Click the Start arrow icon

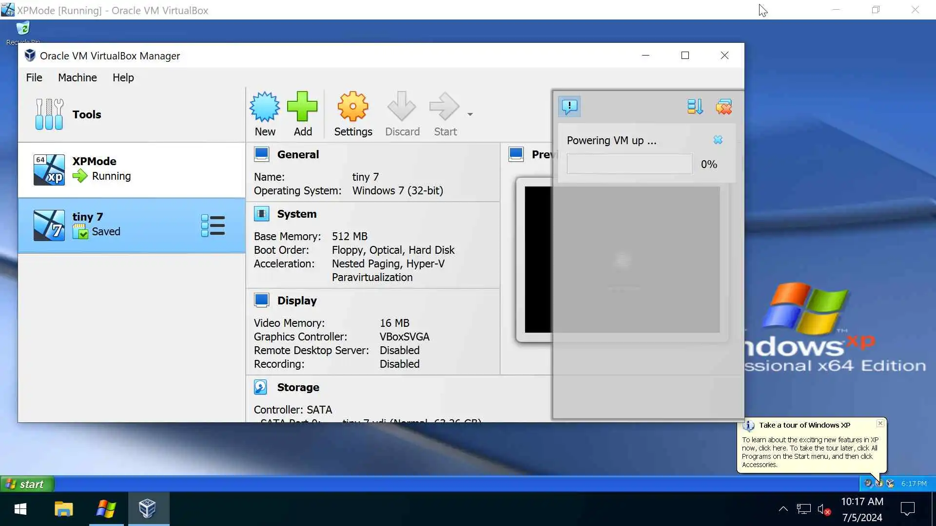pyautogui.click(x=444, y=107)
